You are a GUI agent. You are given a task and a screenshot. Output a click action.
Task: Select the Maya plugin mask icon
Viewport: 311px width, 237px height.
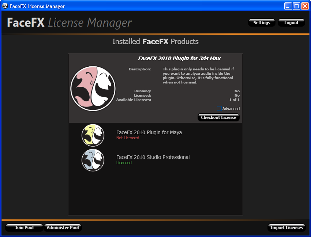click(x=93, y=135)
